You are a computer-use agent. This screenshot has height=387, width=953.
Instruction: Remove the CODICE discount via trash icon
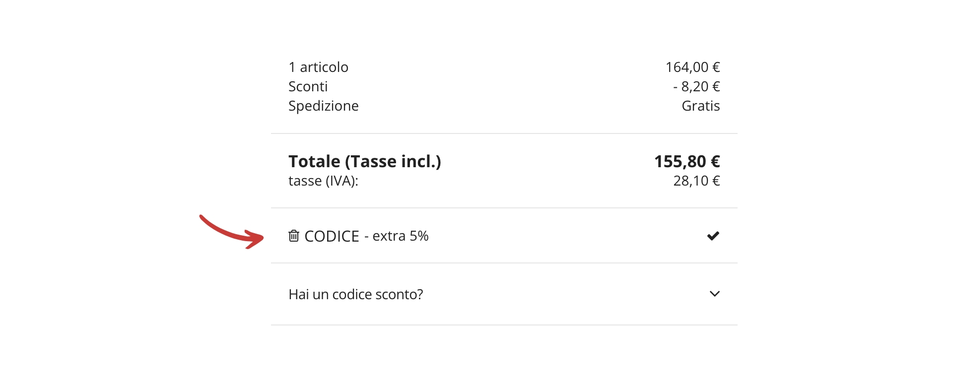[294, 236]
